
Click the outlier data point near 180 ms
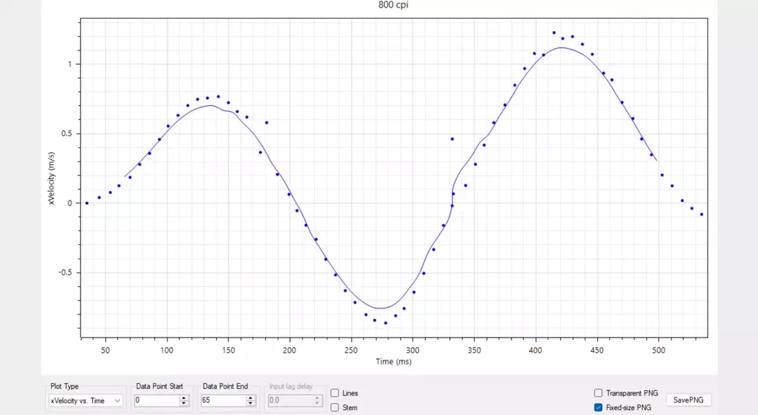click(x=267, y=122)
